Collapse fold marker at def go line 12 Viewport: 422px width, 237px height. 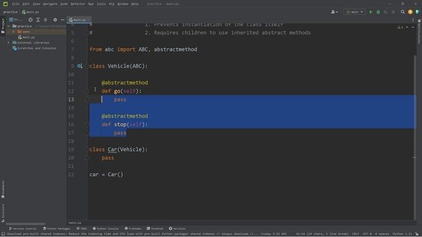click(x=86, y=91)
